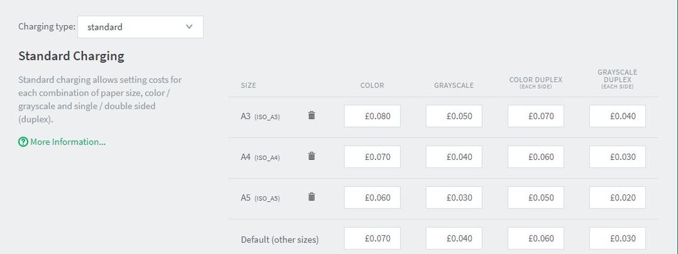Viewport: 678px width, 254px height.
Task: Edit the A4 Grayscale cost field
Action: [x=454, y=157]
